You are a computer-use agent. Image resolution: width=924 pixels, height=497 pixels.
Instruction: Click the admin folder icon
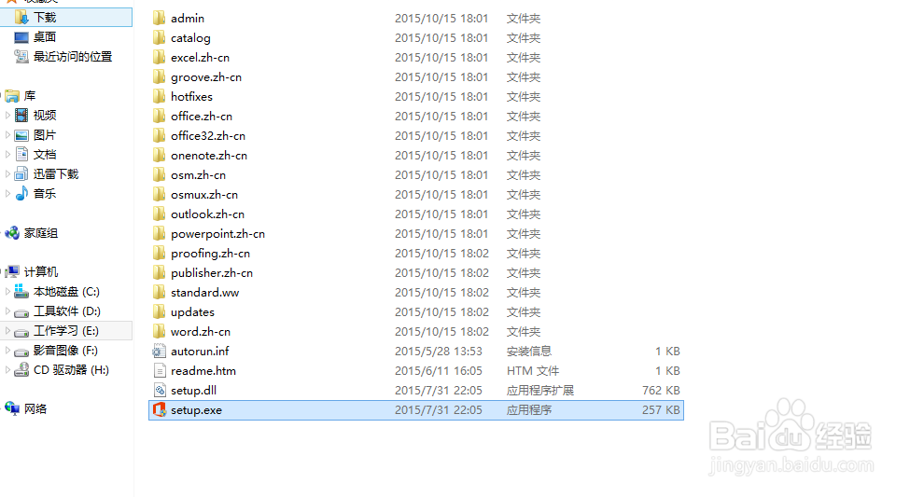click(x=159, y=19)
